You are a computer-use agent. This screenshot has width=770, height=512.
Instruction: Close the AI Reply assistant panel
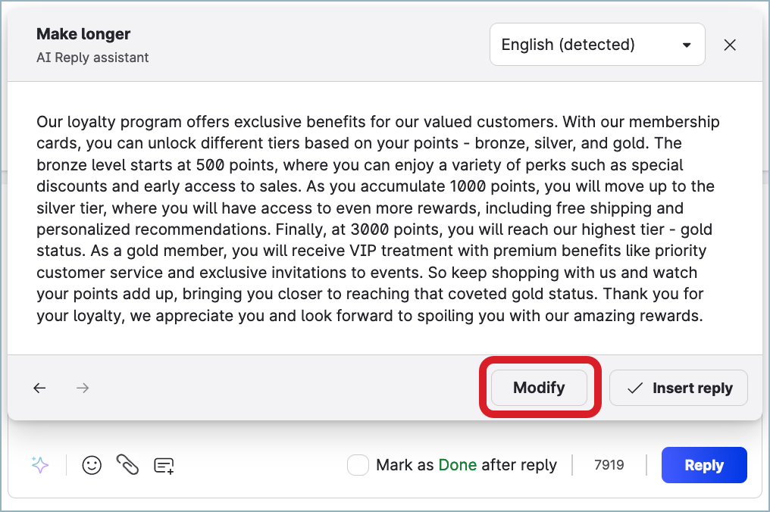coord(730,45)
